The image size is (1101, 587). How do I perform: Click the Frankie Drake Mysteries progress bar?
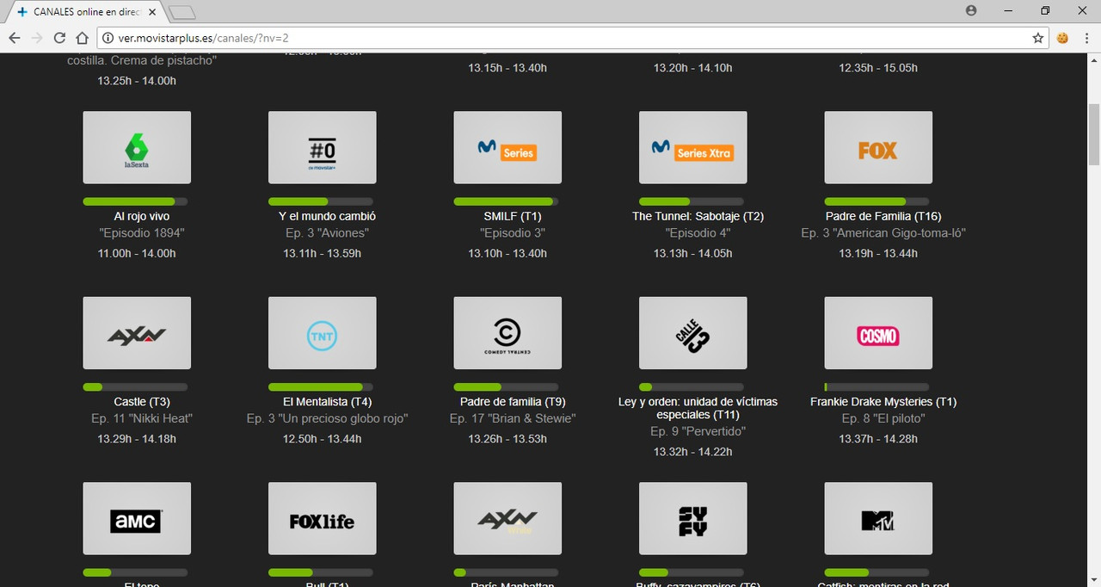click(x=876, y=387)
